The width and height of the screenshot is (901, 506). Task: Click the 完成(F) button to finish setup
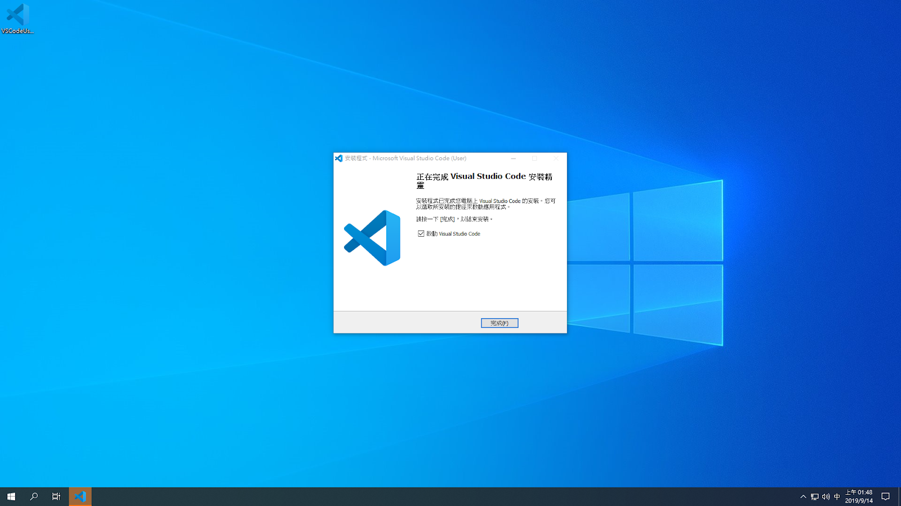coord(499,323)
